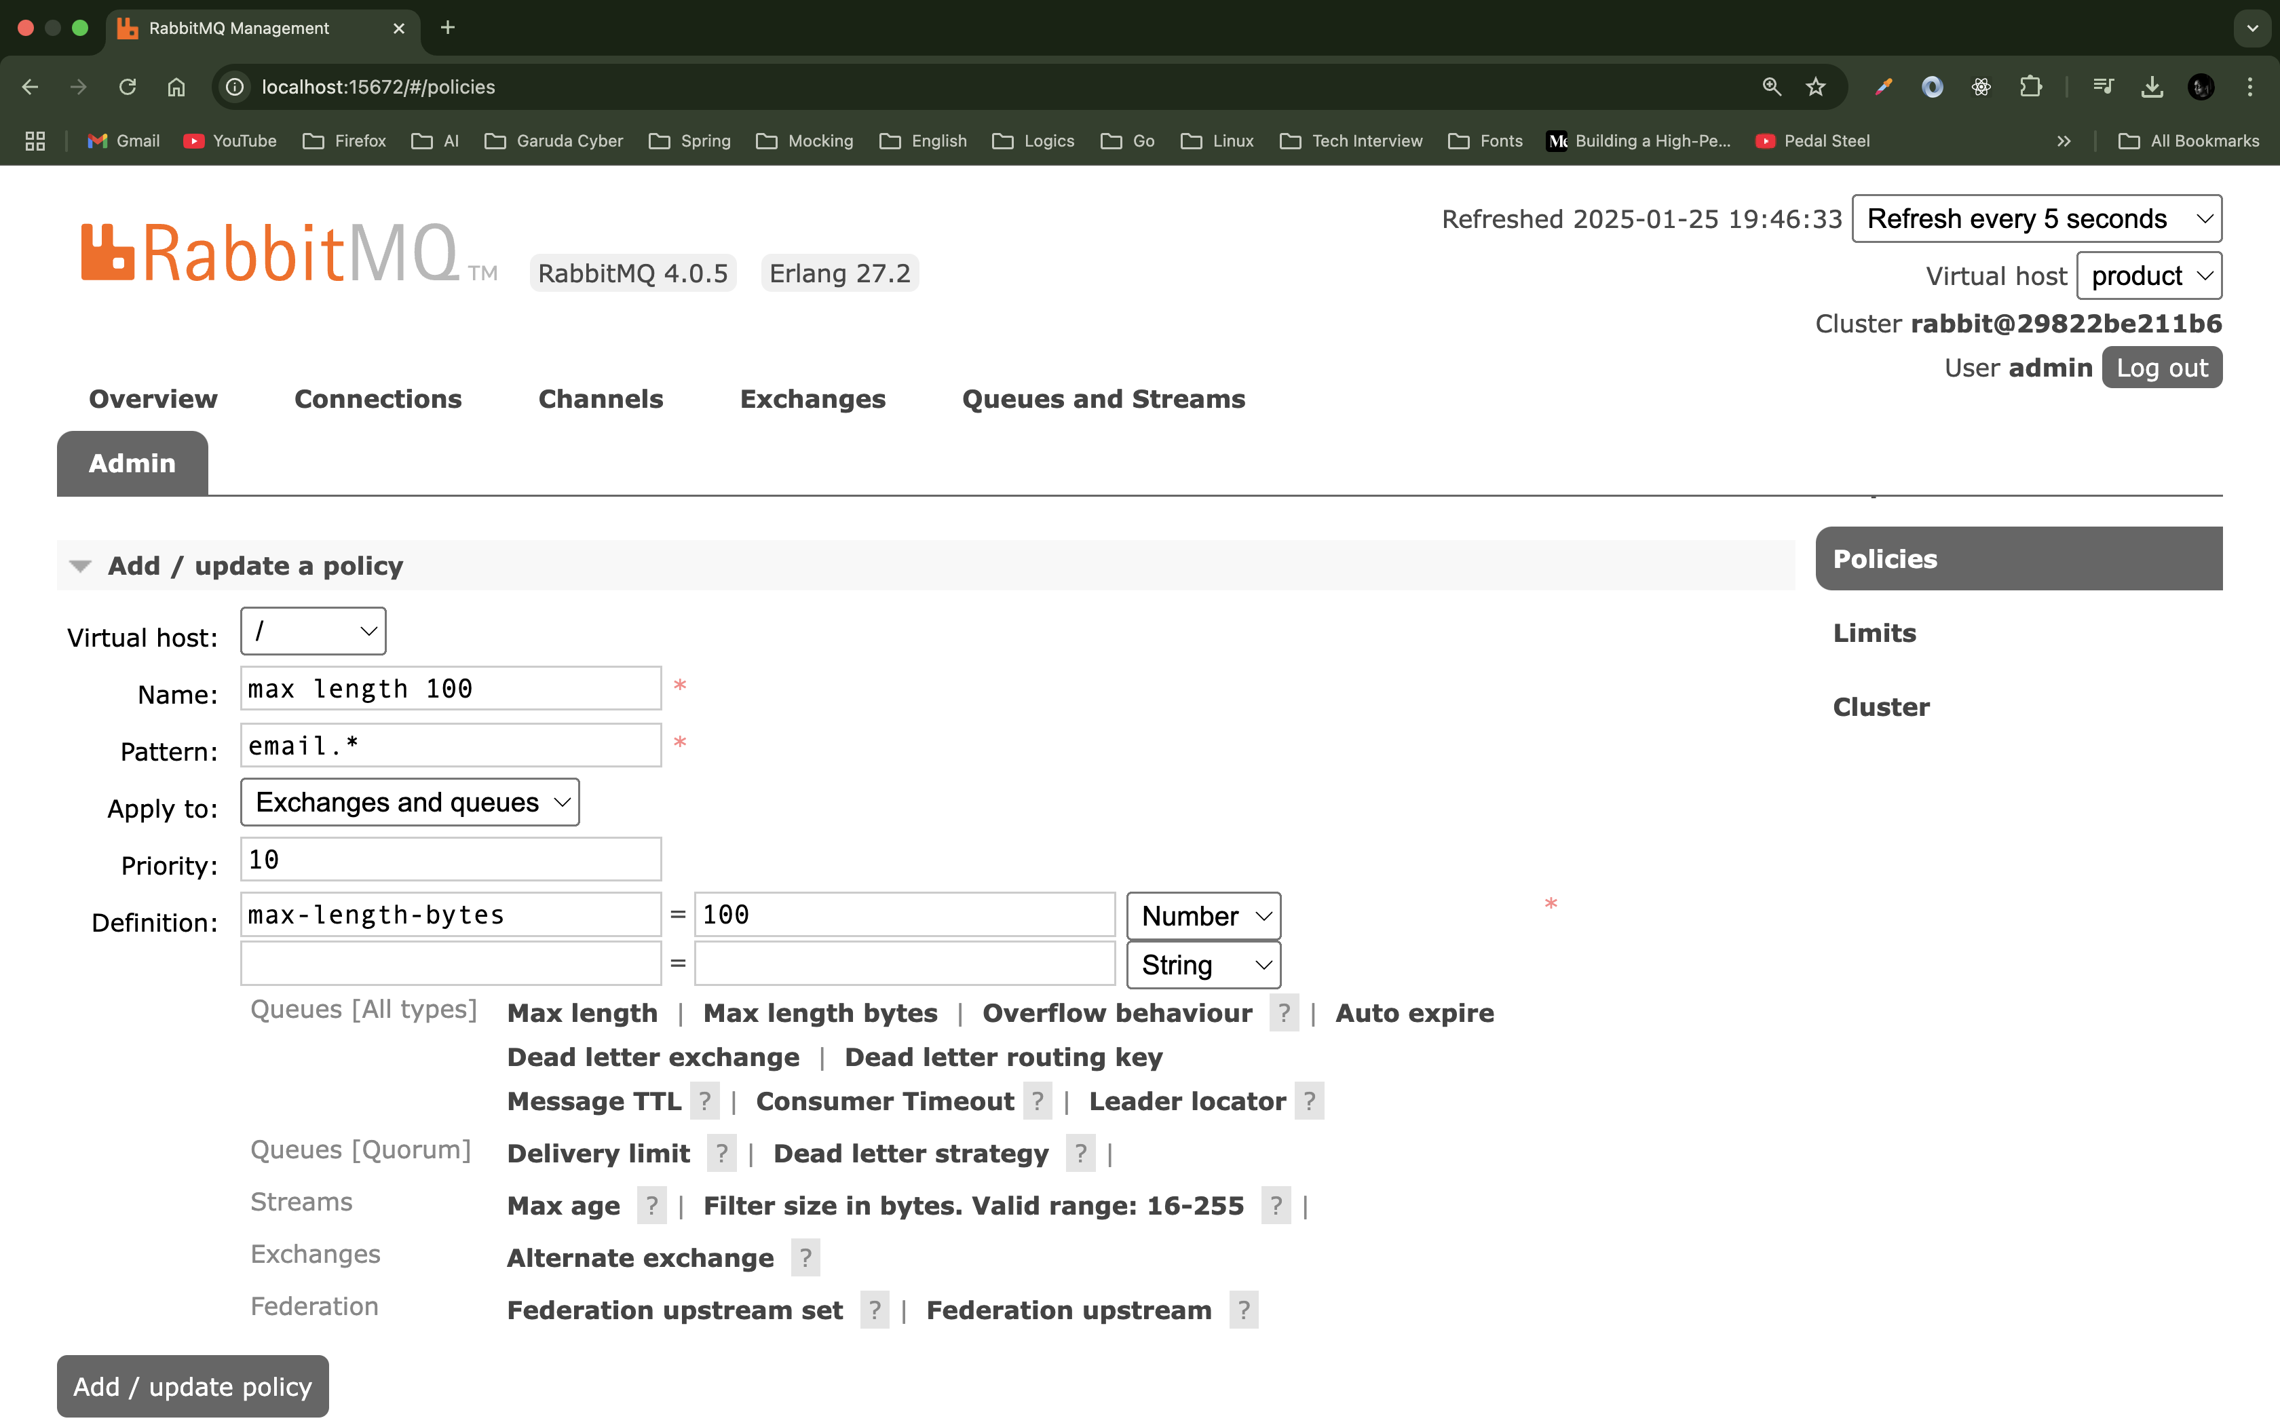Switch to the Channels tab
Viewport: 2280px width, 1425px height.
pos(600,399)
